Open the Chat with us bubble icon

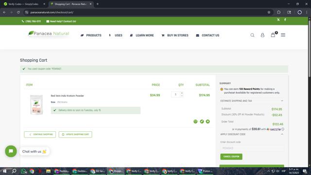11,151
